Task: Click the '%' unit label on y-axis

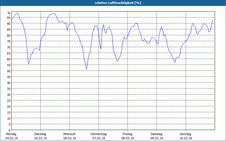Action: [x=9, y=13]
